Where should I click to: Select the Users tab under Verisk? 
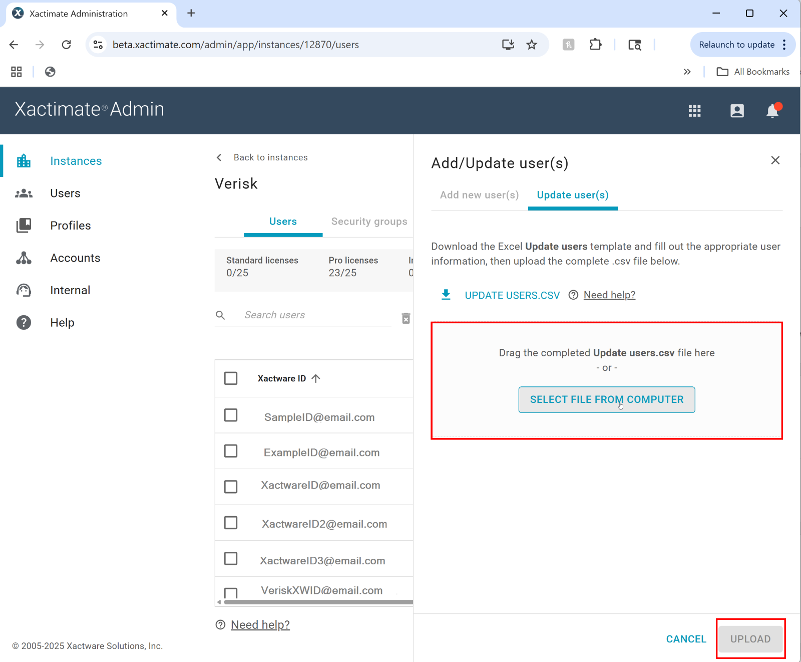[x=283, y=222]
